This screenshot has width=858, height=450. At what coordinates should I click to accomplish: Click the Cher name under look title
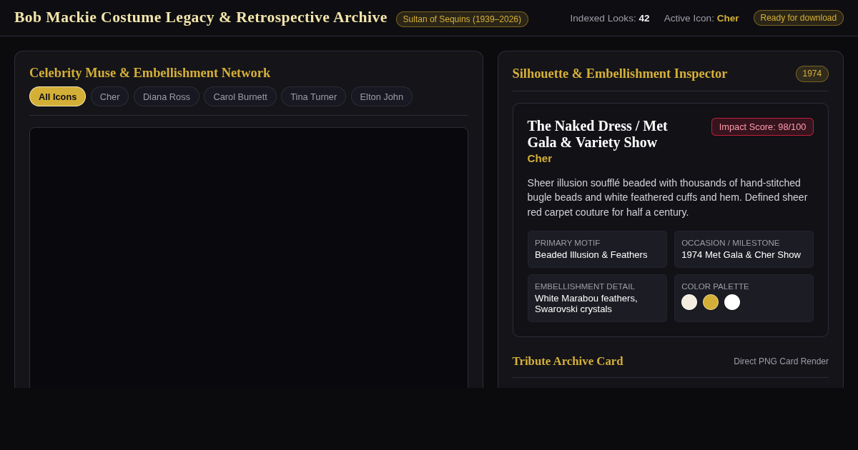point(540,159)
